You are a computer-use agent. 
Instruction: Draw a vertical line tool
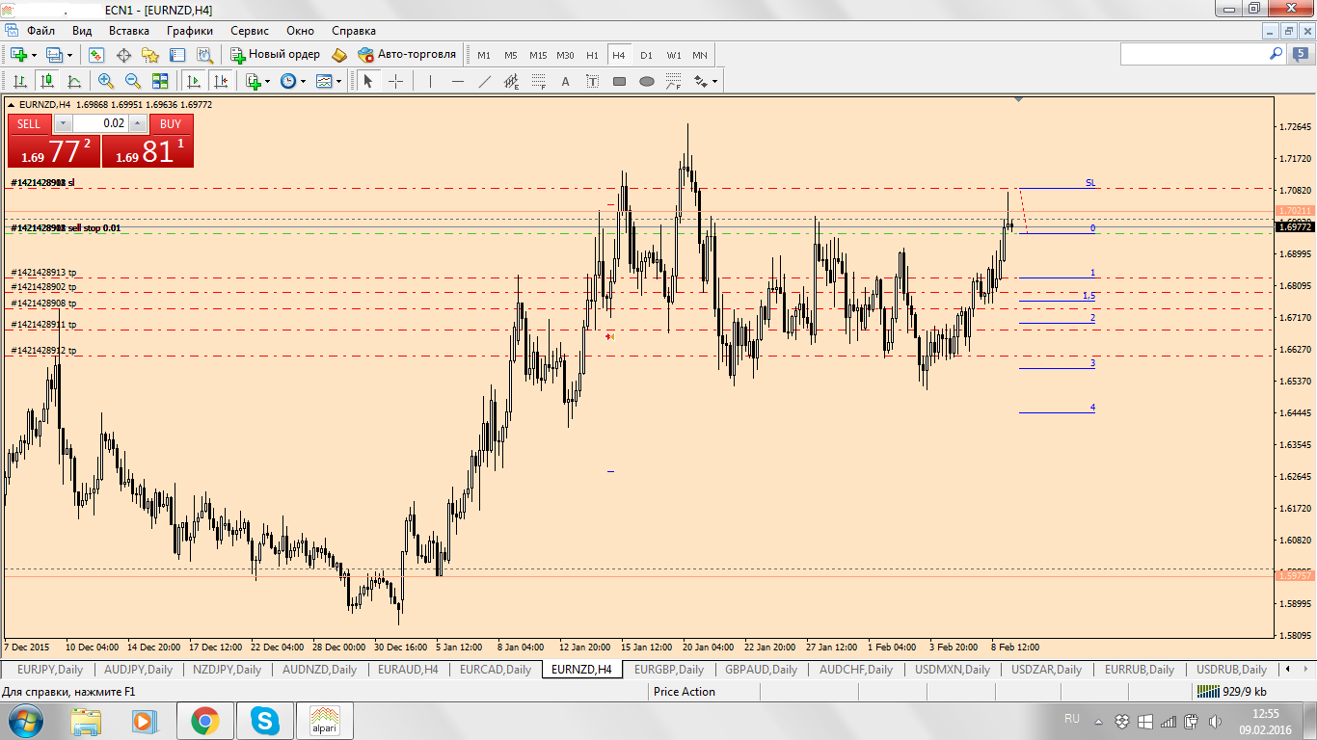pos(430,82)
